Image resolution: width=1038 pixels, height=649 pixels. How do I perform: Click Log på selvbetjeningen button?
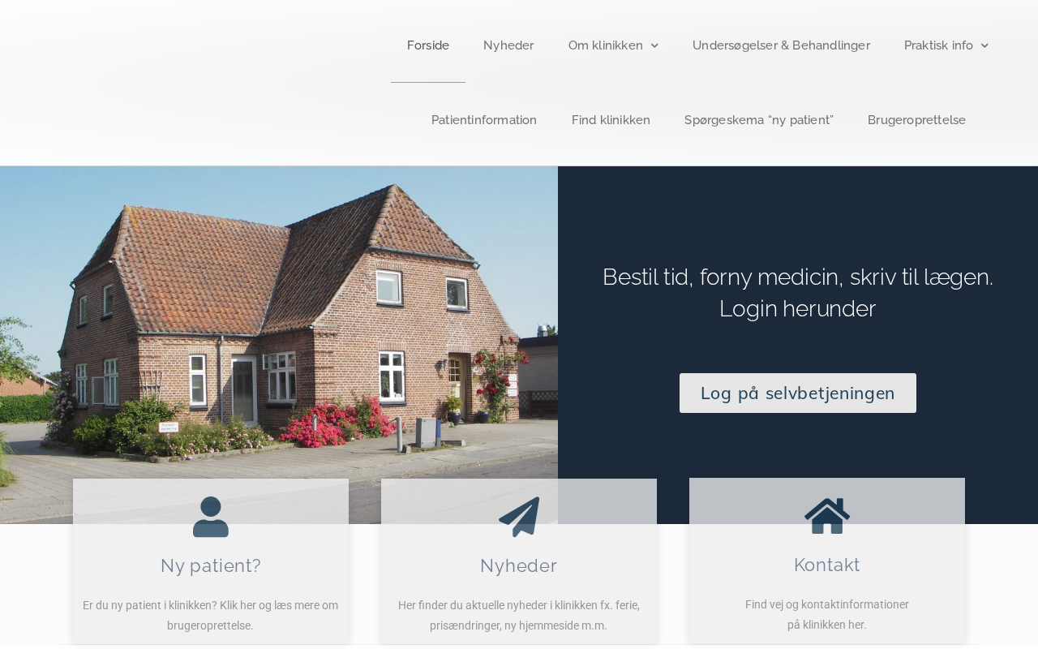click(798, 393)
